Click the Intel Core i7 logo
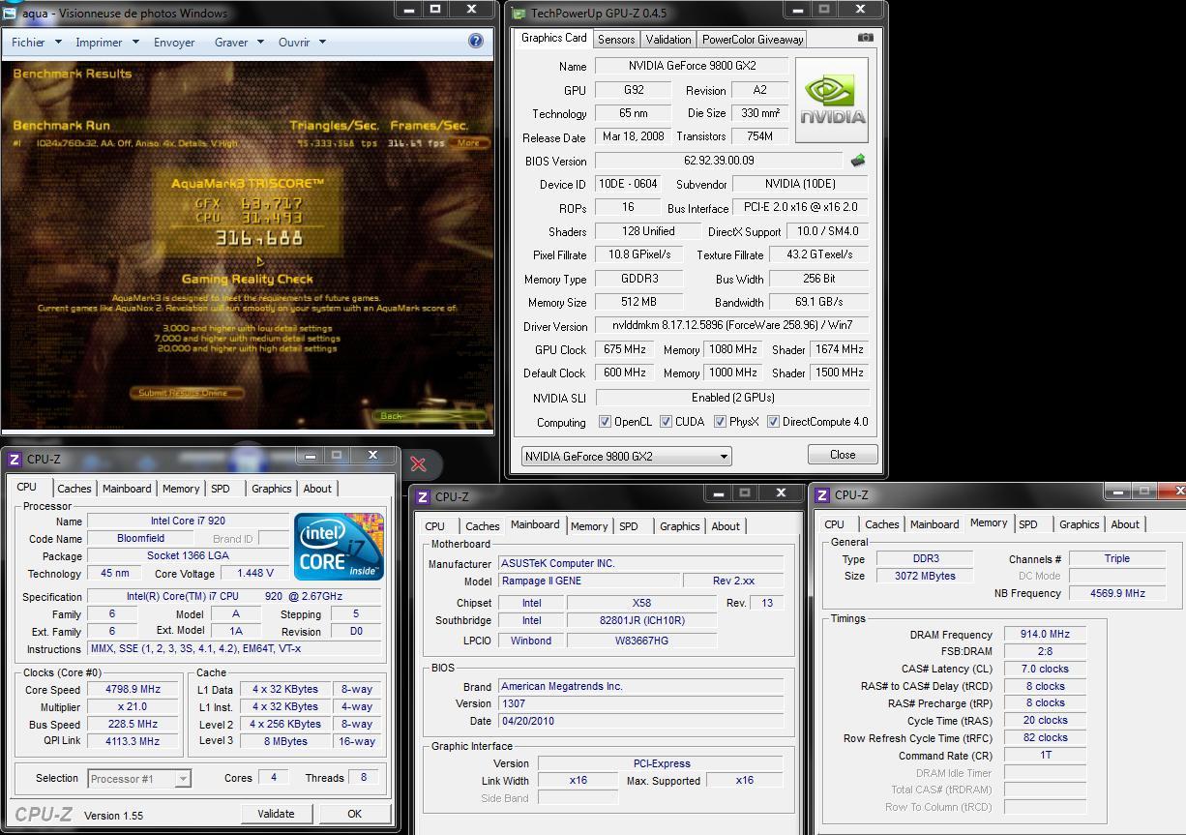 click(339, 547)
